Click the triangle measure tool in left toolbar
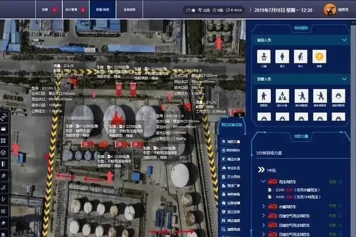Viewport: 356px width, 237px height. pos(3,187)
